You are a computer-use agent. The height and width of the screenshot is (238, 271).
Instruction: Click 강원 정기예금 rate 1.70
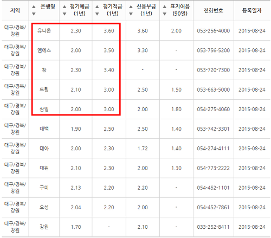click(x=76, y=227)
